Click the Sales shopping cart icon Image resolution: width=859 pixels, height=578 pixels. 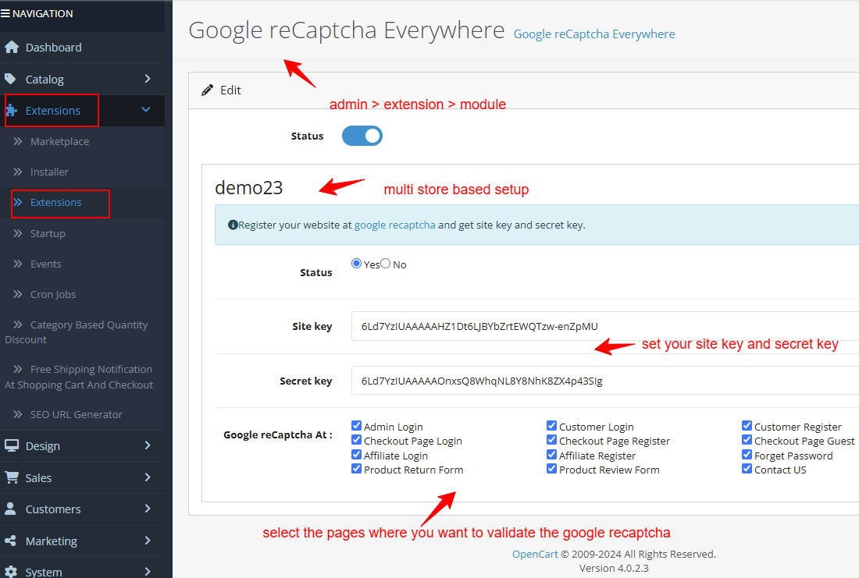pos(12,477)
